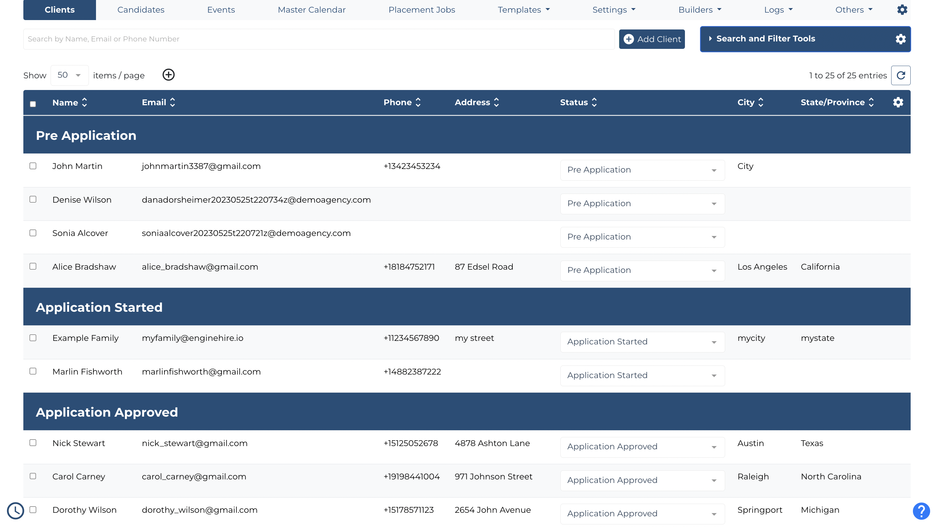Open Dorothy Wilson's status dropdown

click(642, 514)
